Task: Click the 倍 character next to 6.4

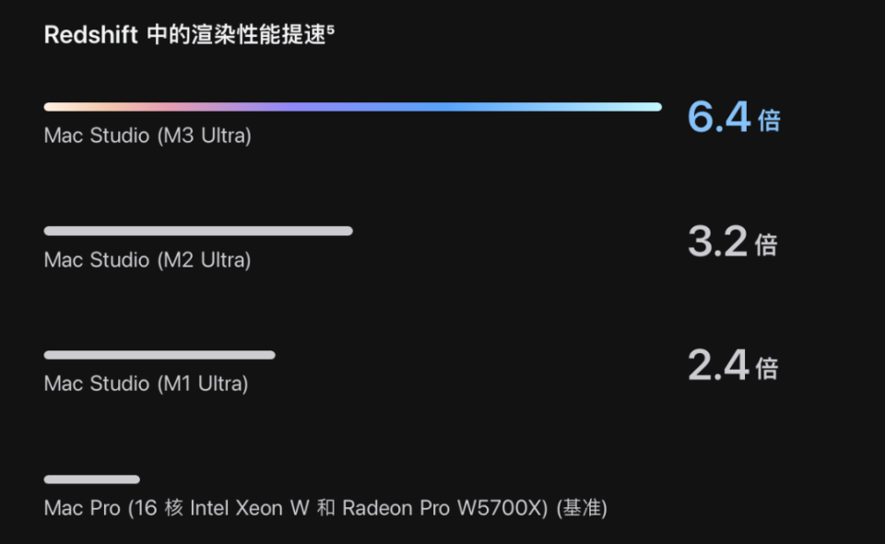Action: [x=769, y=121]
